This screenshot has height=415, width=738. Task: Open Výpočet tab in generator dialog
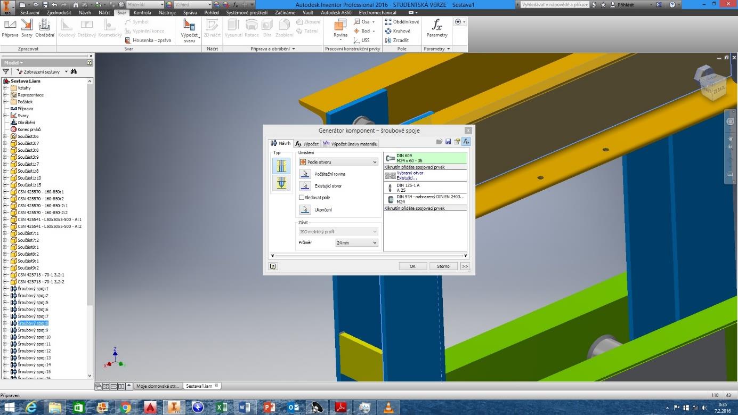[x=307, y=144]
